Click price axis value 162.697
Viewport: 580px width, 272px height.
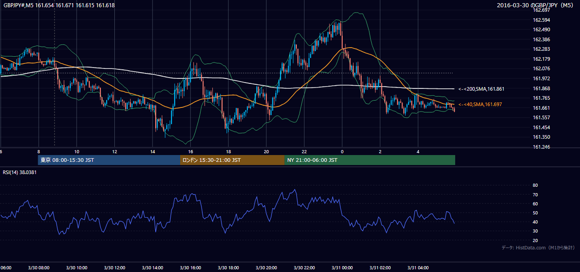pos(541,10)
